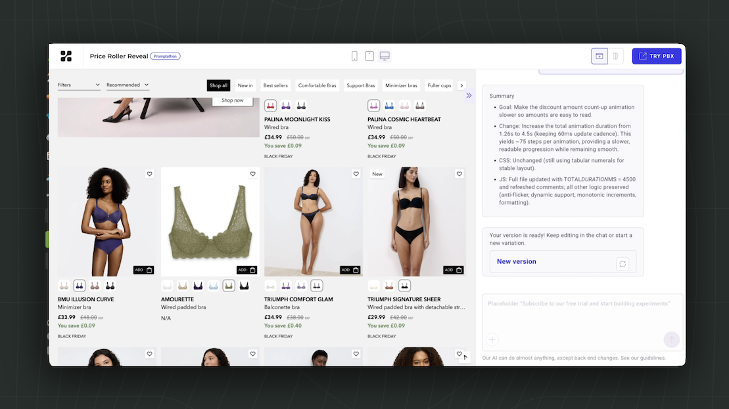
Task: Open Triumph Signature Sheer product image
Action: [417, 222]
